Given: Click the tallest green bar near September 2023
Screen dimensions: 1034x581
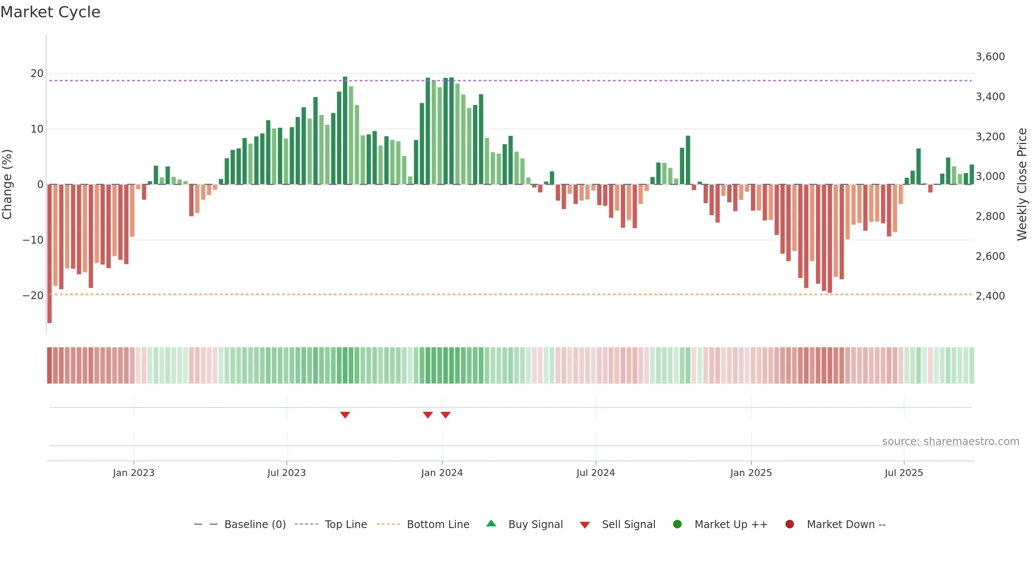Looking at the screenshot, I should tap(345, 130).
